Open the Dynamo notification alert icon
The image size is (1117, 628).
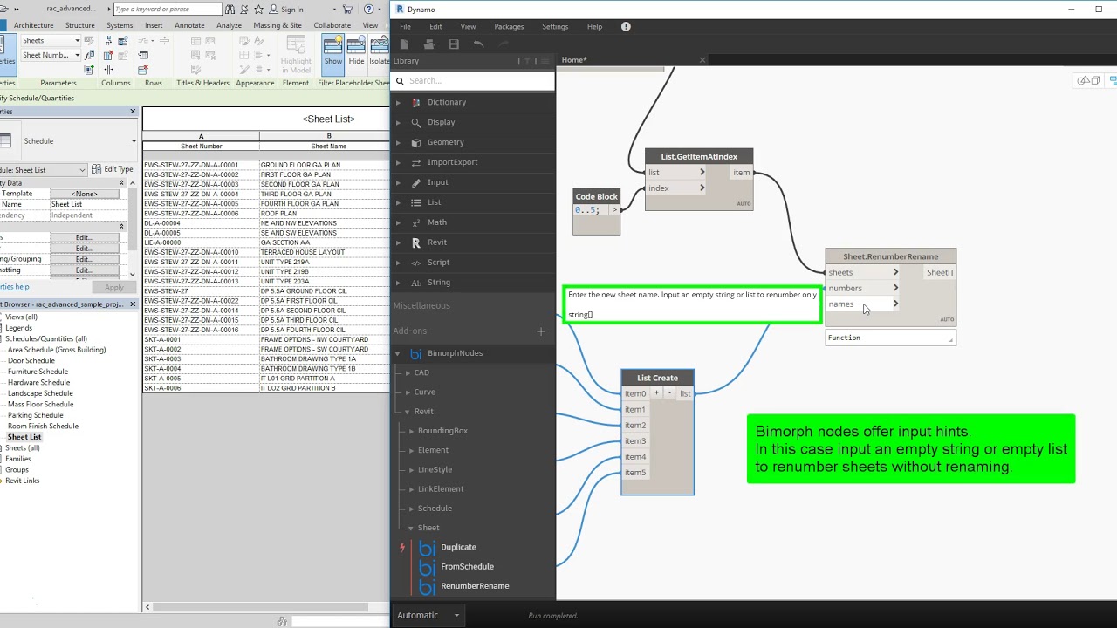point(626,27)
